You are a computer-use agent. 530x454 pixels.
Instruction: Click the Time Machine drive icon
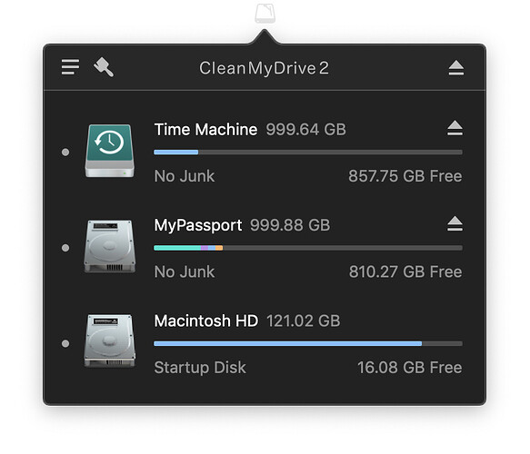click(109, 151)
